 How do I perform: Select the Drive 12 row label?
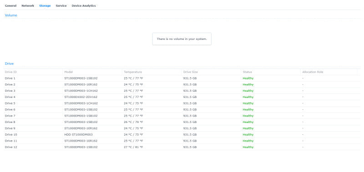[11, 147]
